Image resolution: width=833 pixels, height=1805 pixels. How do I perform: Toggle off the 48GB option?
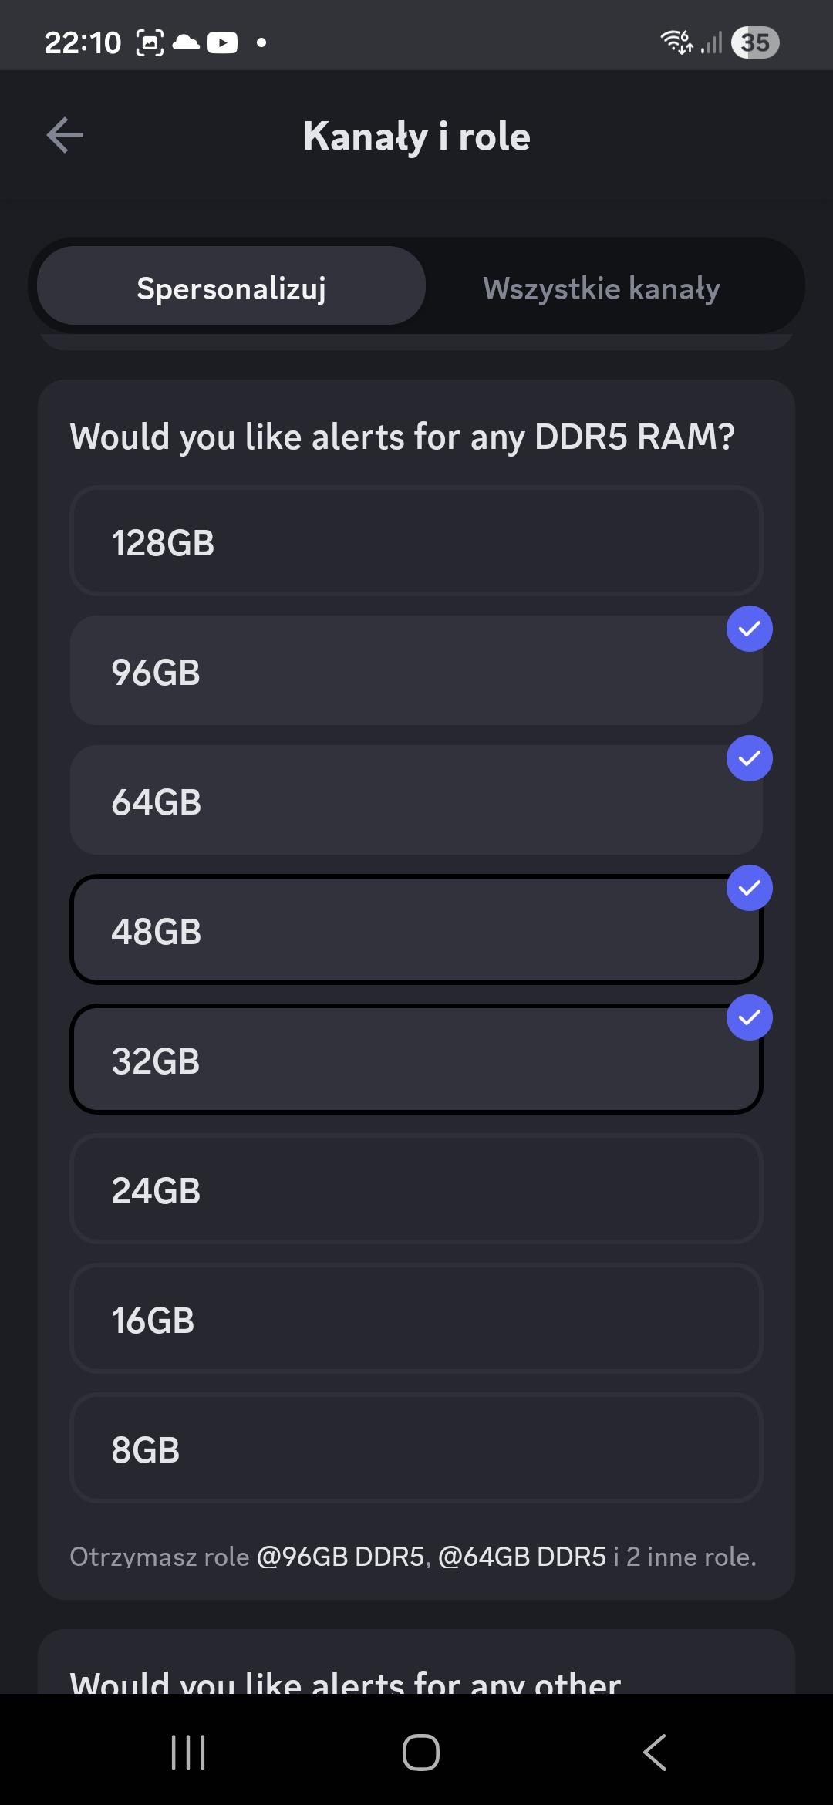(416, 930)
